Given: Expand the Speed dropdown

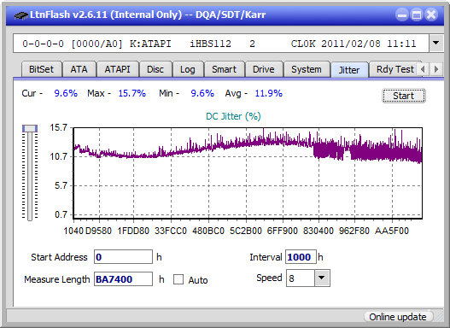Looking at the screenshot, I should (322, 278).
